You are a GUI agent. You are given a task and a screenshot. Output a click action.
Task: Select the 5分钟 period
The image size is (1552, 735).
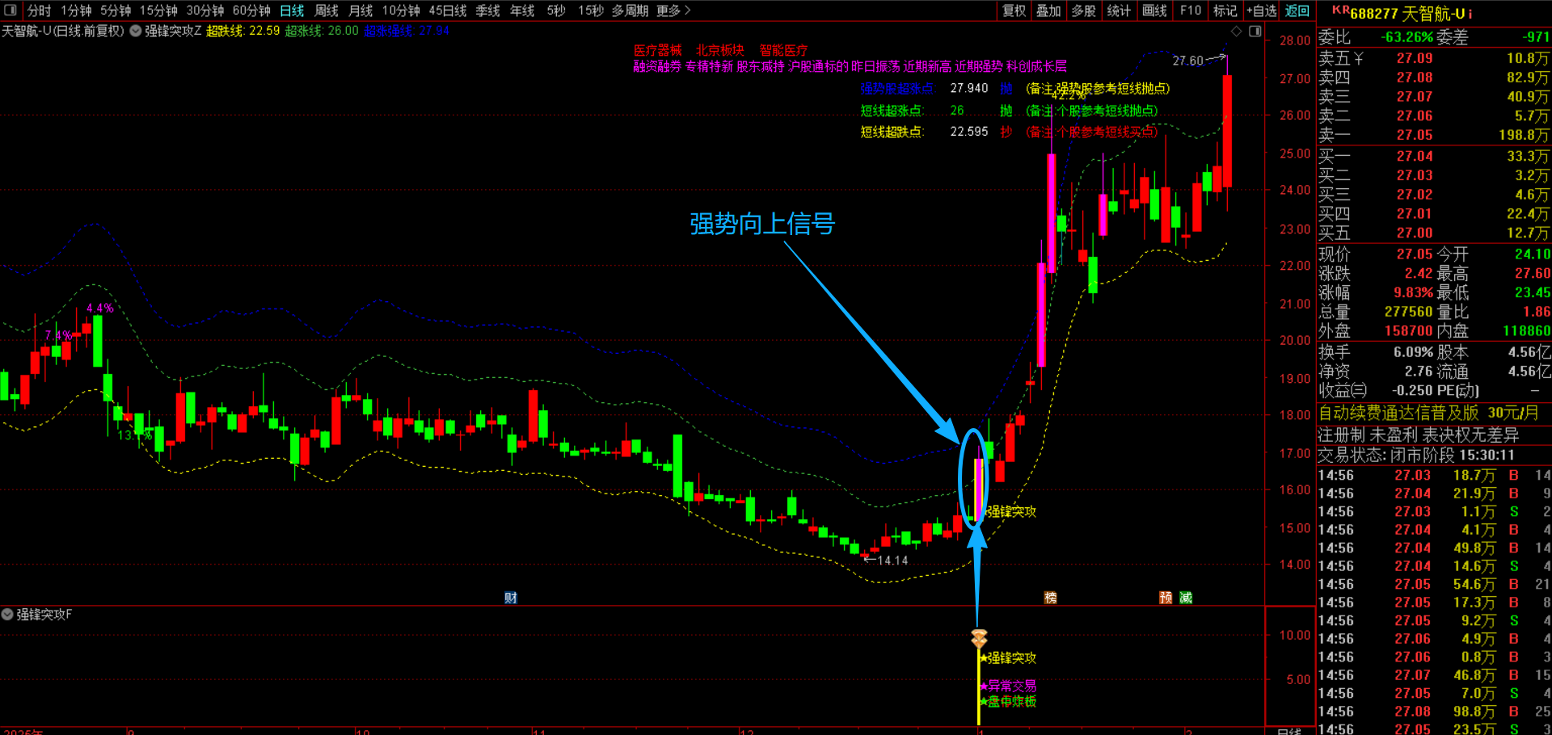(x=116, y=10)
